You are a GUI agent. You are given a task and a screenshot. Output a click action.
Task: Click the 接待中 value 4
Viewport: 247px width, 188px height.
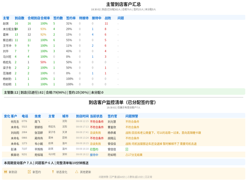92,35
